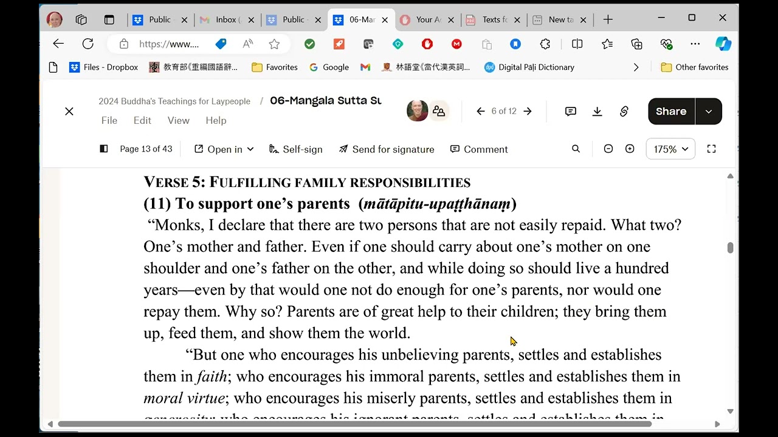This screenshot has height=437, width=778.
Task: Search within the document
Action: (x=576, y=149)
